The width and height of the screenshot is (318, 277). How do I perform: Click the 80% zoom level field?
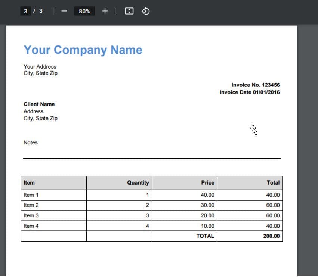[84, 11]
